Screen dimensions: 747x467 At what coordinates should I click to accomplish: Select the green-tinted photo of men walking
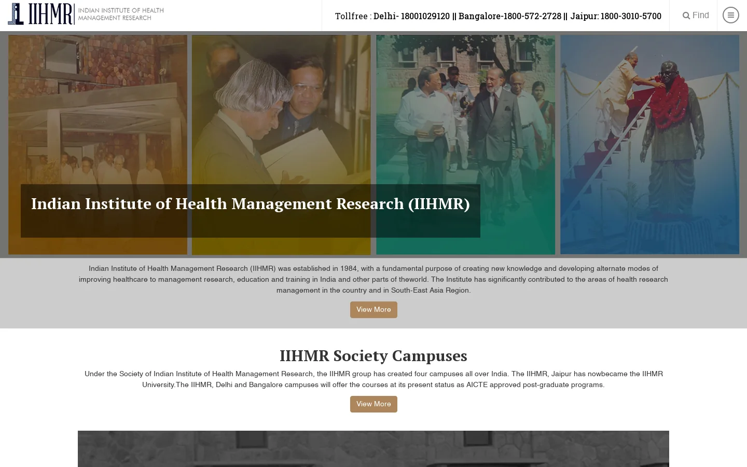click(x=465, y=145)
